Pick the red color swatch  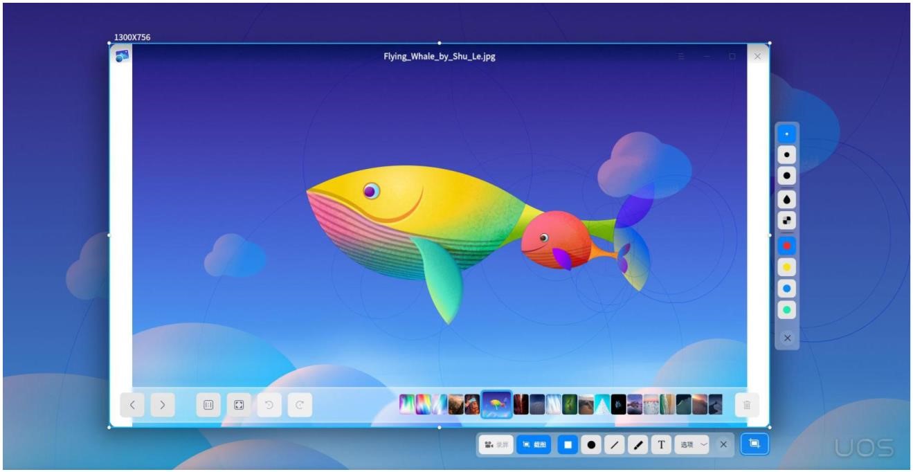pyautogui.click(x=787, y=246)
